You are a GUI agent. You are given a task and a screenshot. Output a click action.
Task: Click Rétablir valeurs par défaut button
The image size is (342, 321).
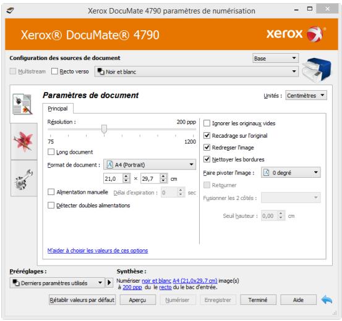82,300
